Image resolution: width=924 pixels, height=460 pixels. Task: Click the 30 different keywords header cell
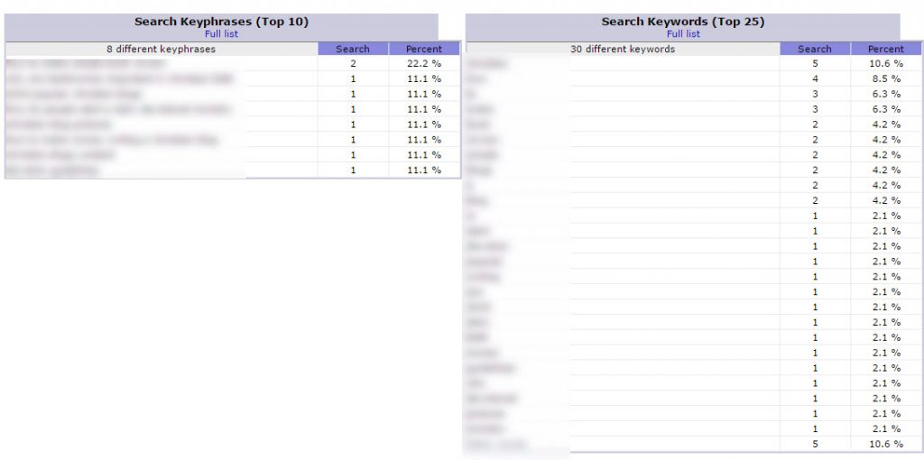coord(623,50)
